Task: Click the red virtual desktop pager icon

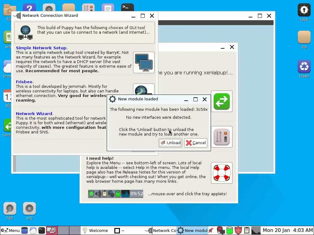Action: (x=52, y=230)
